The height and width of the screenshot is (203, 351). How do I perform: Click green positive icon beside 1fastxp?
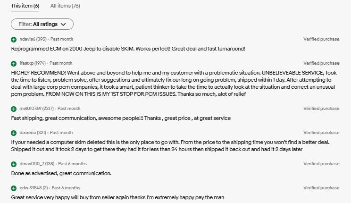[14, 63]
